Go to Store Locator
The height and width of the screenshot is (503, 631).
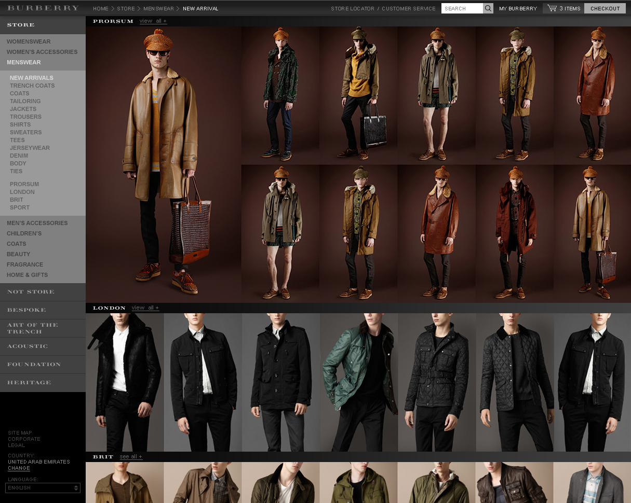point(352,9)
